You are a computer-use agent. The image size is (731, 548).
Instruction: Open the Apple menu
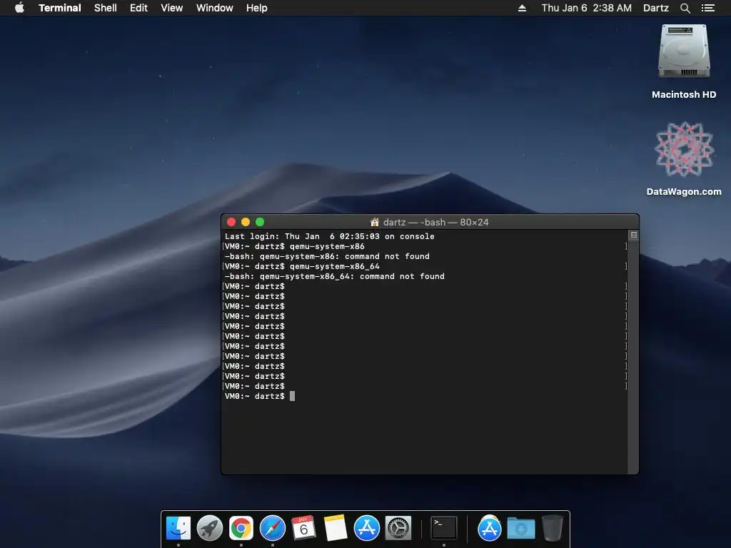(19, 8)
